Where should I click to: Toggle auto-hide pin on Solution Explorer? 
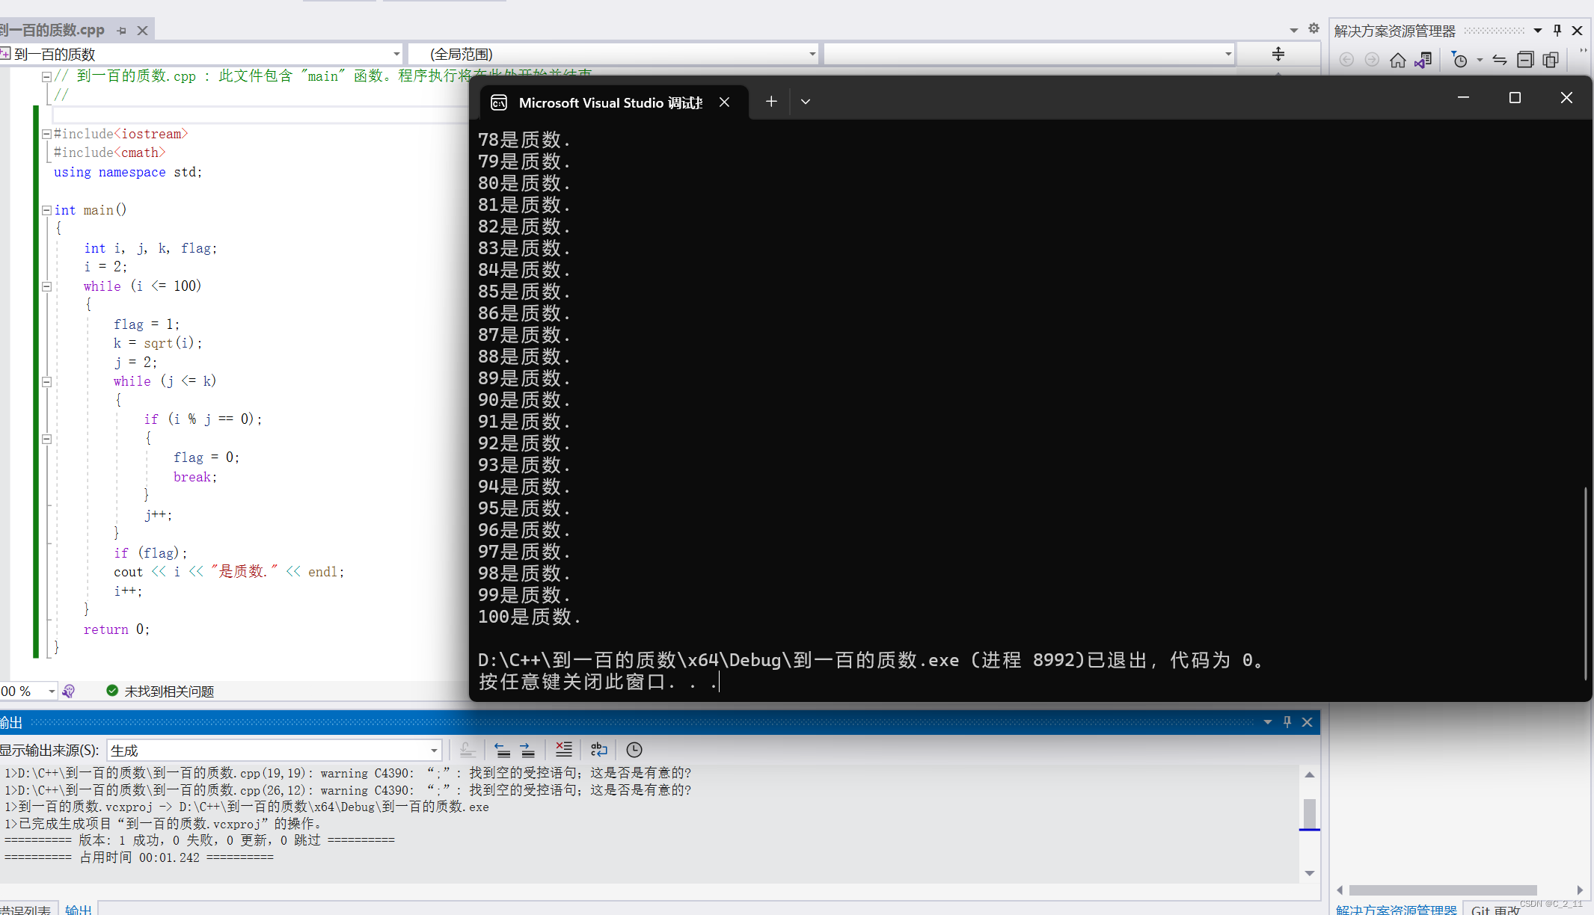pos(1557,31)
